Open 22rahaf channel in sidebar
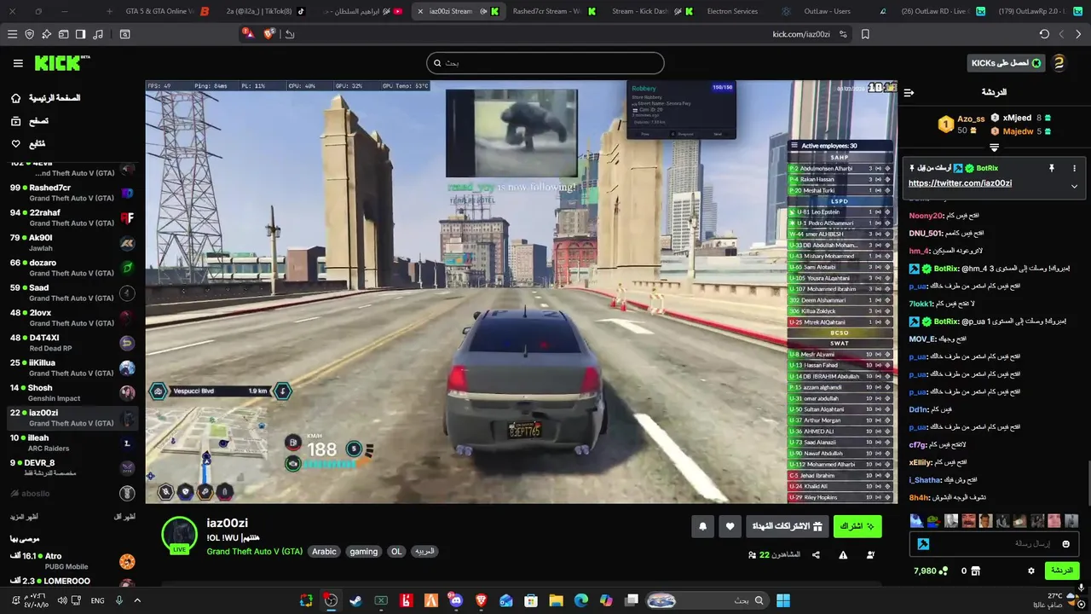This screenshot has width=1091, height=614. click(72, 217)
